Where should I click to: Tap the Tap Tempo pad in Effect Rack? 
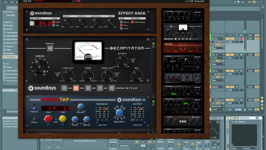(32, 23)
